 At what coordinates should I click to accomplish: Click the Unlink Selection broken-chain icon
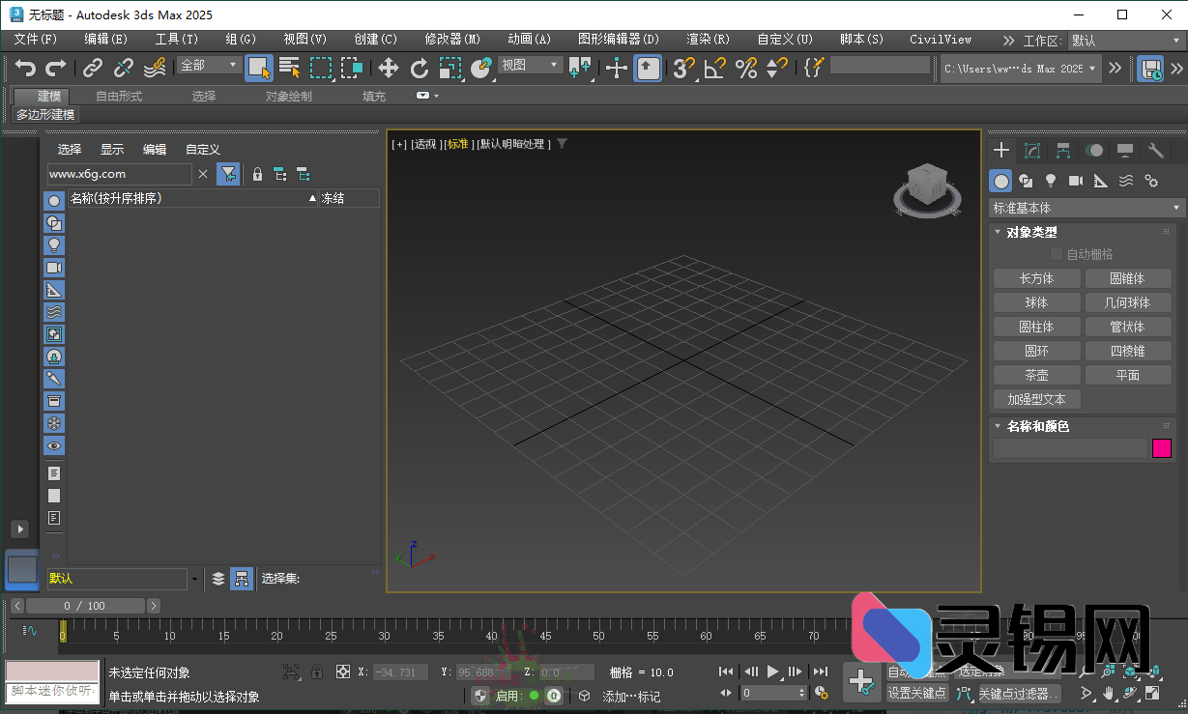pos(124,68)
